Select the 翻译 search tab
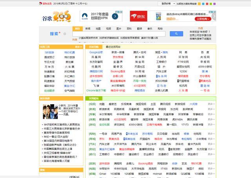 coord(140,28)
